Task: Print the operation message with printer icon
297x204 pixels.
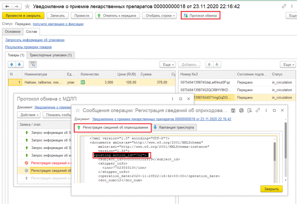Action: pos(241,110)
